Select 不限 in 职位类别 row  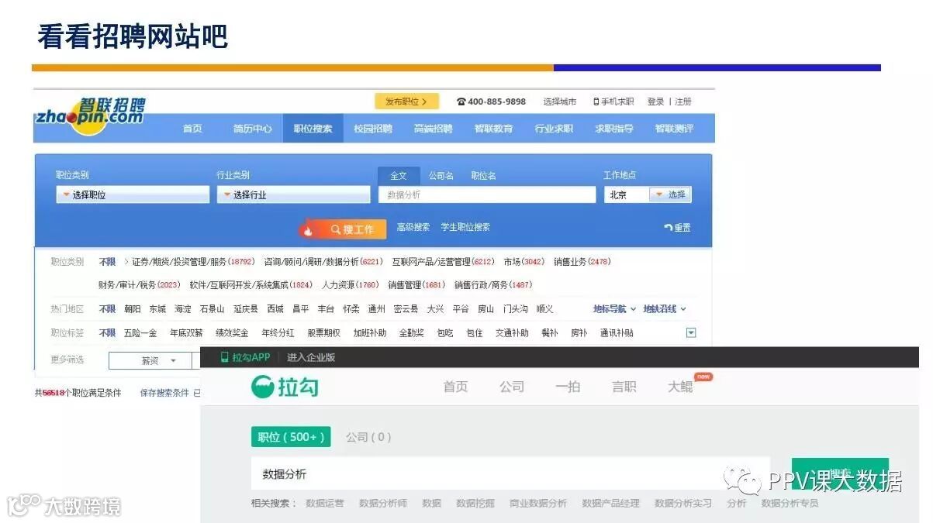(x=107, y=262)
